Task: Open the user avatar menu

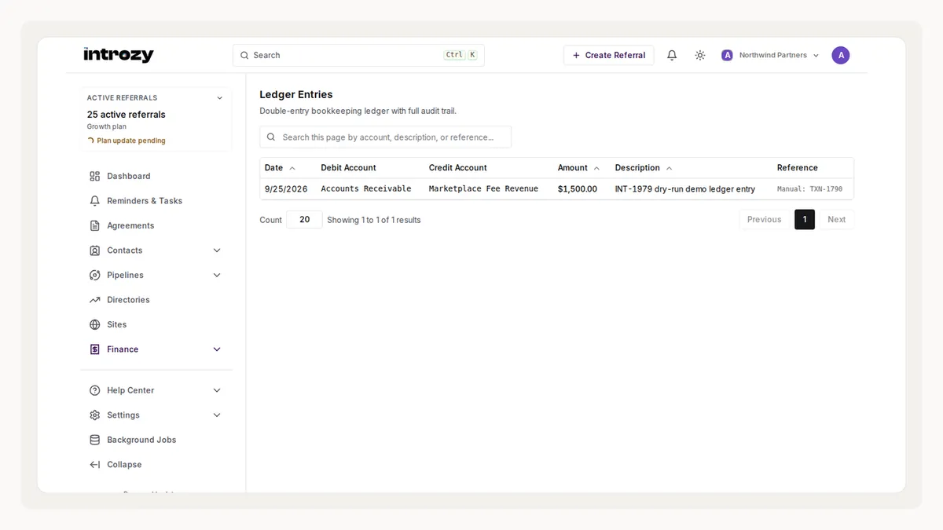Action: click(841, 55)
